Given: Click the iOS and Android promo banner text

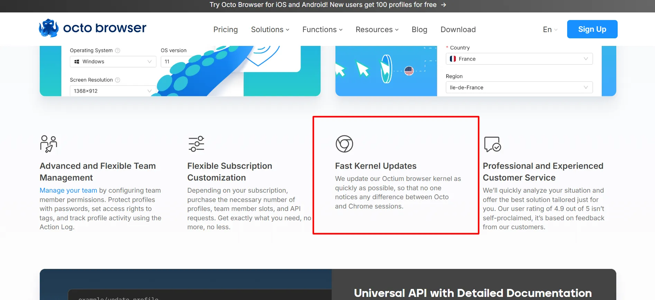Looking at the screenshot, I should pos(323,5).
